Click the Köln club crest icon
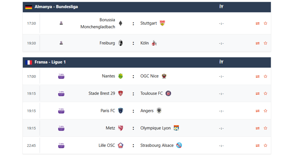 (155, 43)
